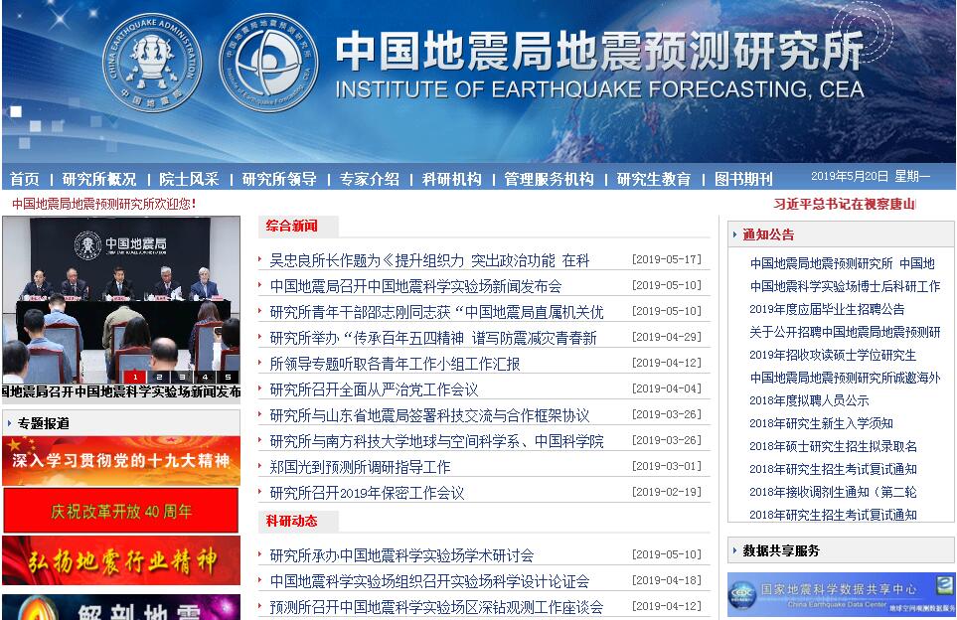Navigate to 研究生教育 section
The width and height of the screenshot is (957, 620).
click(654, 179)
